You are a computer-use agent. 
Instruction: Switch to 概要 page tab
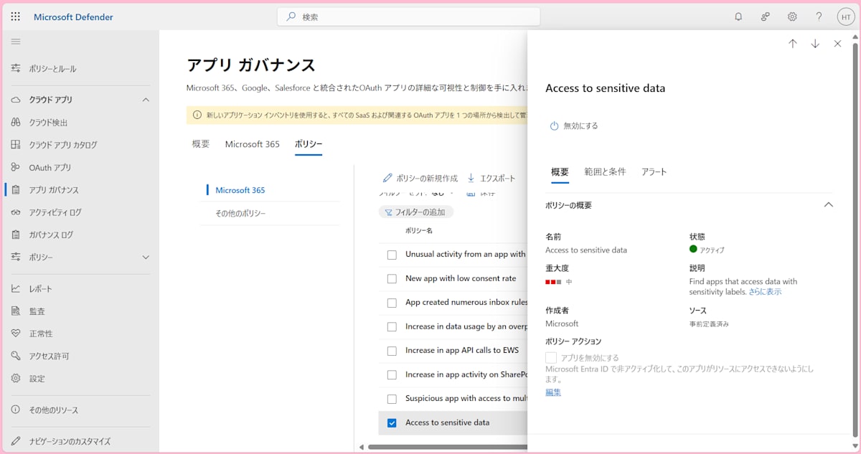[201, 144]
